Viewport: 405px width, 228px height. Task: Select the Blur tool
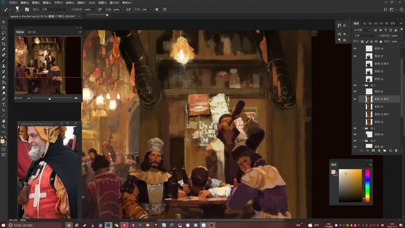pos(4,88)
